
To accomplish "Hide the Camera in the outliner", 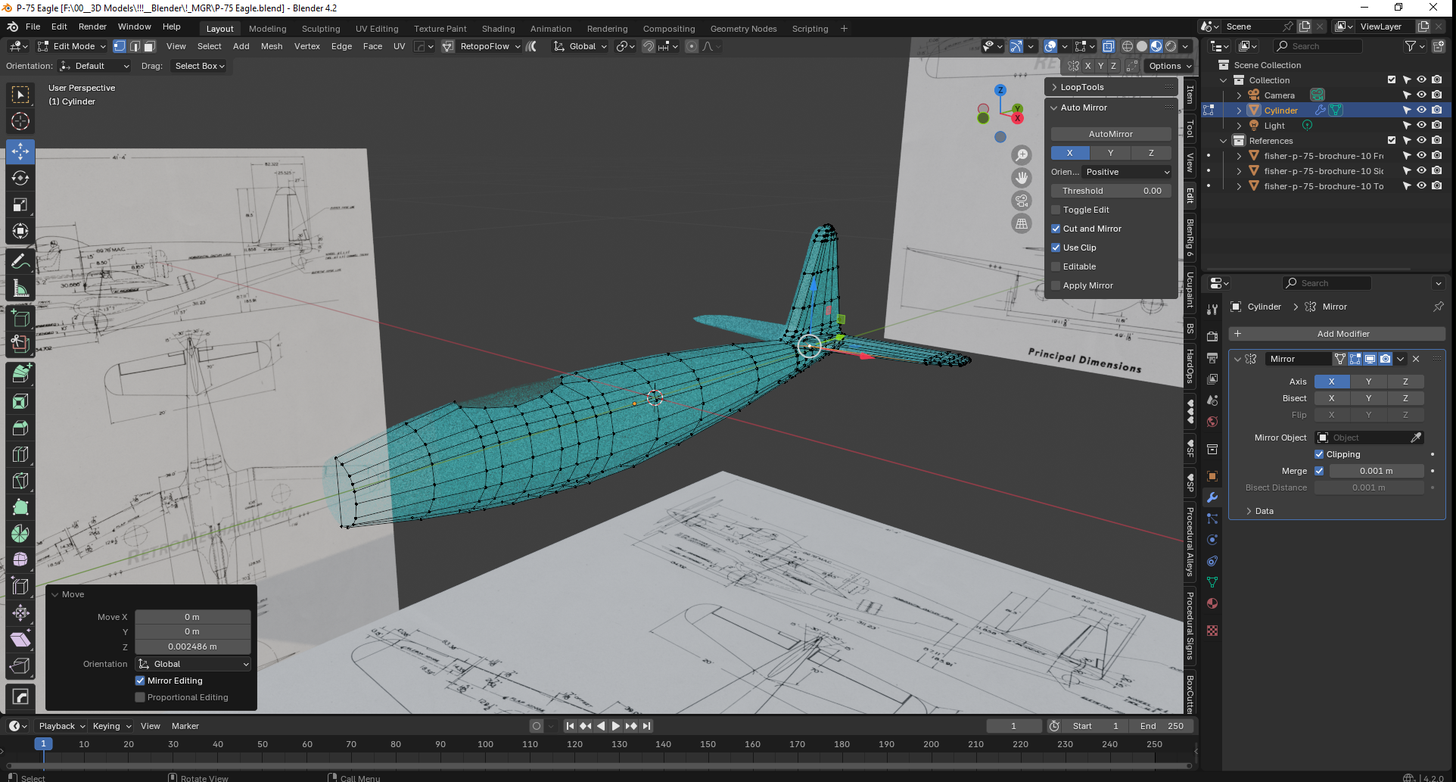I will tap(1422, 95).
